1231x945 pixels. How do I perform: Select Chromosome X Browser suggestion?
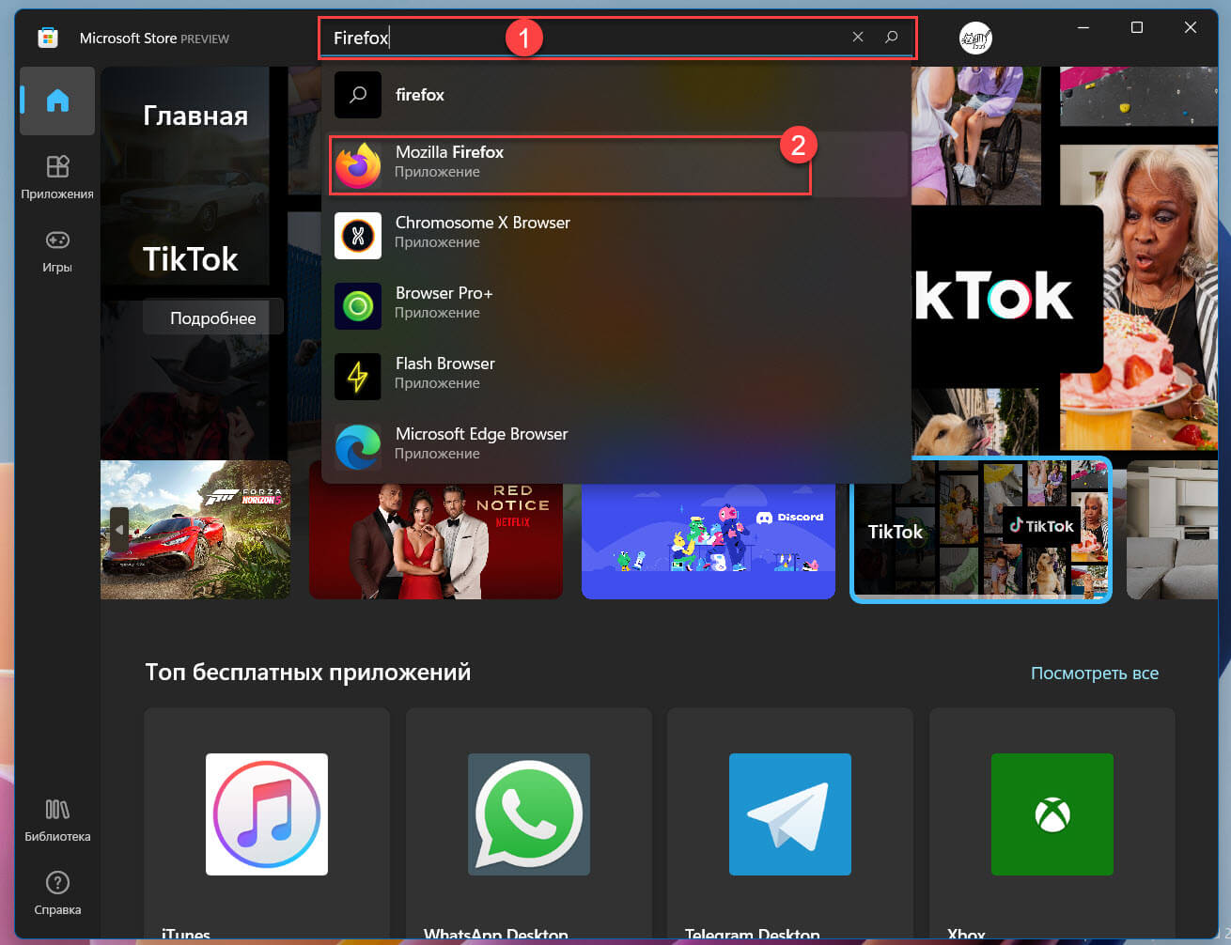[616, 236]
